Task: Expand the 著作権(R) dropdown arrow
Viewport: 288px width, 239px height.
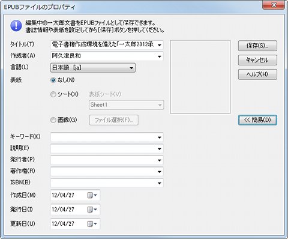Action: click(160, 172)
